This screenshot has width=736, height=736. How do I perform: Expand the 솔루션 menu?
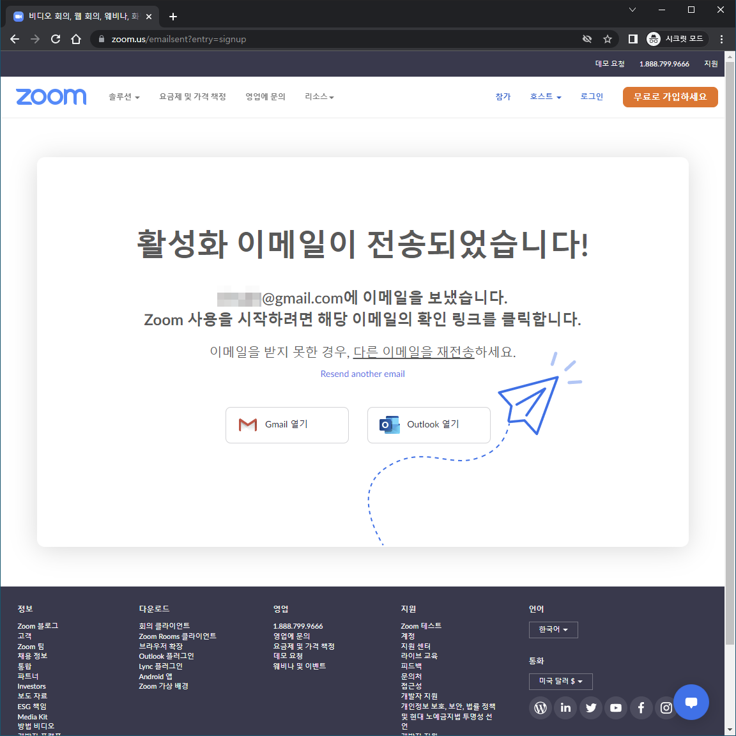click(124, 96)
